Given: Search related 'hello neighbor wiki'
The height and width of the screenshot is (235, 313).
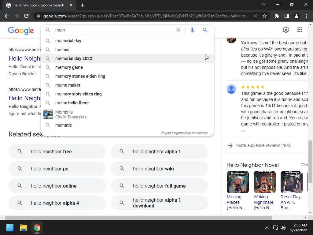Looking at the screenshot, I should click(159, 169).
